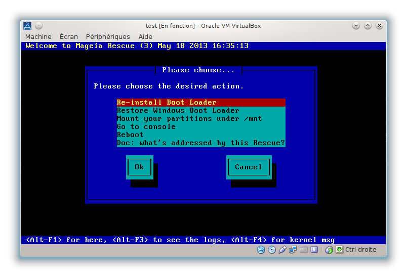Open the Écran menu
407x277 pixels.
tap(69, 36)
